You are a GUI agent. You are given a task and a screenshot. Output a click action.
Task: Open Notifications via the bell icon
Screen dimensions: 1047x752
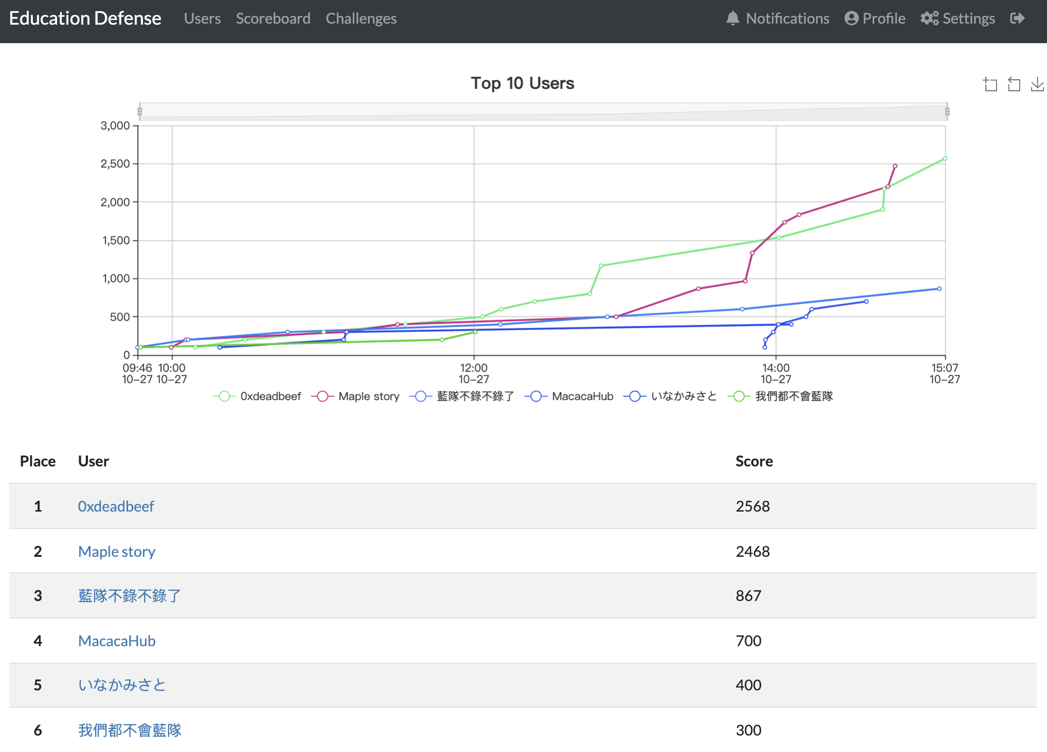732,18
